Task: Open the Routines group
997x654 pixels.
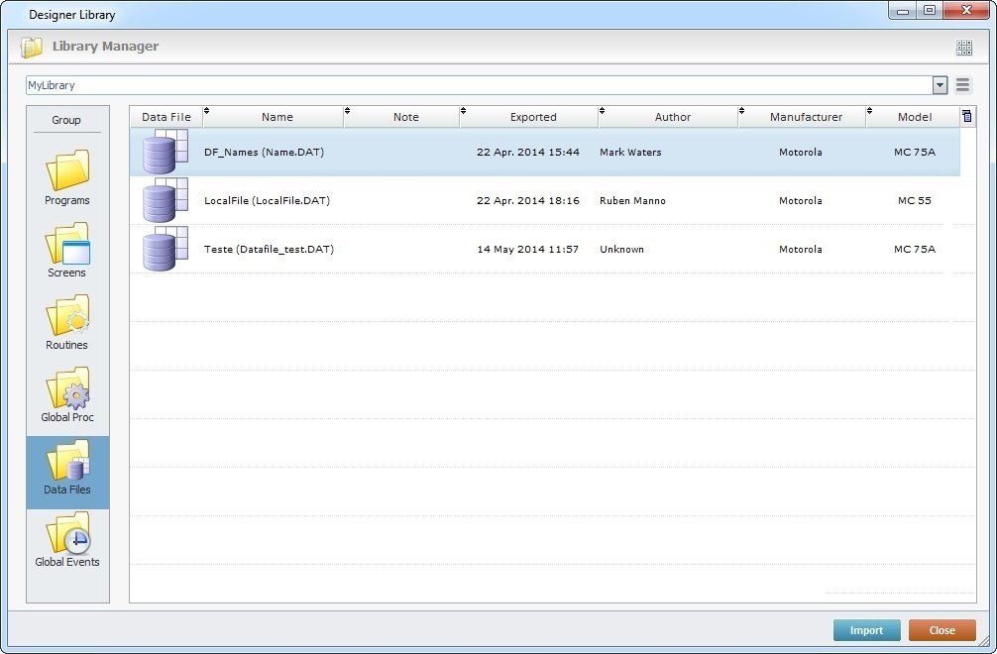Action: coord(67,323)
